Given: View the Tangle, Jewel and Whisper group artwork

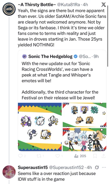Looking at the screenshot, I should click(84, 140).
